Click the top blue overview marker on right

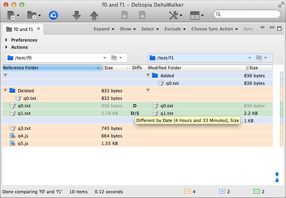click(x=282, y=75)
